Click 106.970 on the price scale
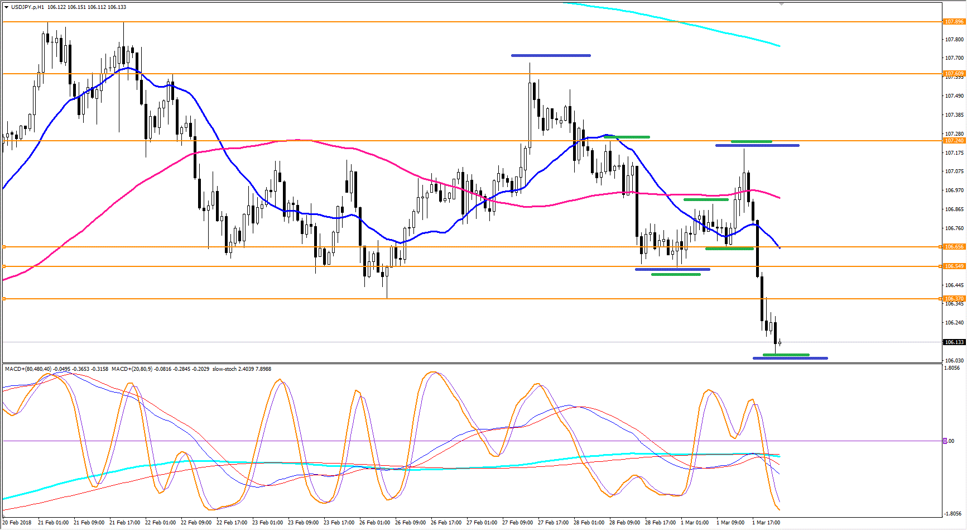The width and height of the screenshot is (967, 530). tap(954, 190)
